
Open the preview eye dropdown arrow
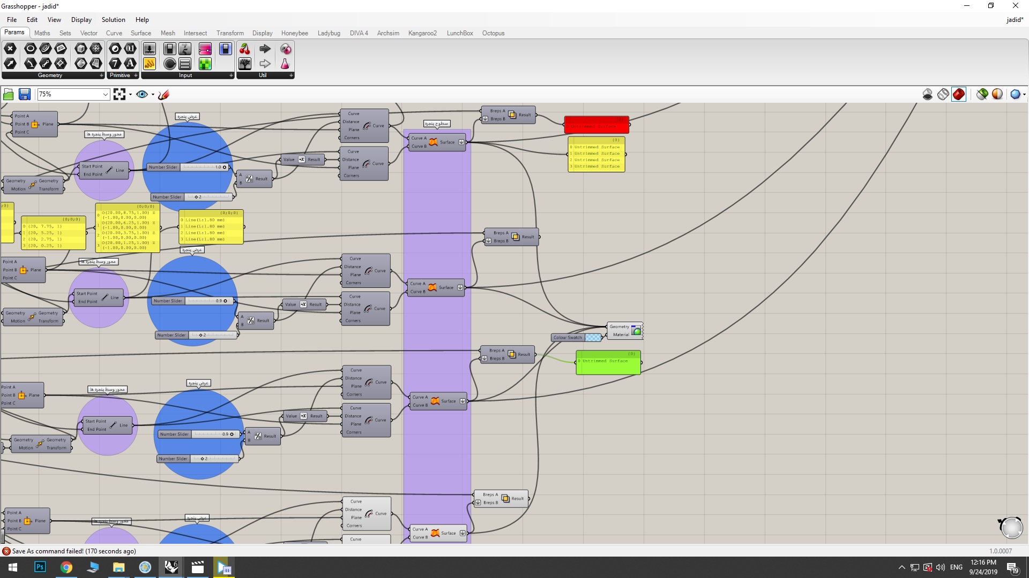[153, 95]
